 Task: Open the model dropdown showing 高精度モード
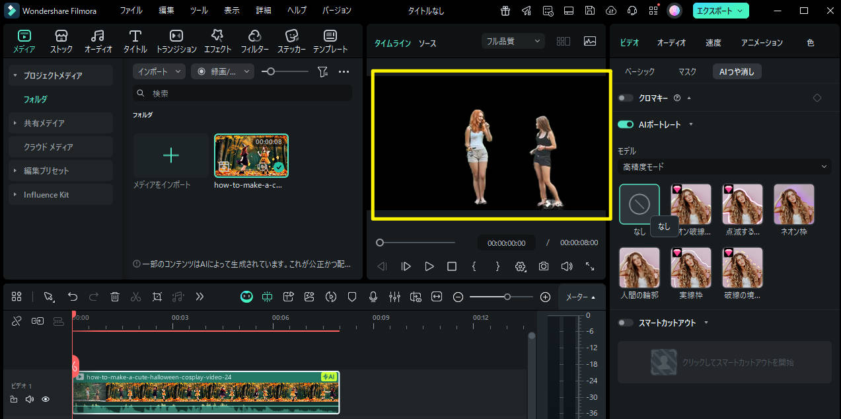pos(724,167)
